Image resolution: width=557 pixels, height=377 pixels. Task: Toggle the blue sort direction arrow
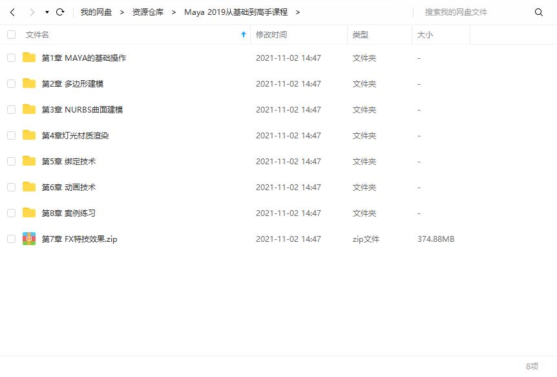coord(244,34)
